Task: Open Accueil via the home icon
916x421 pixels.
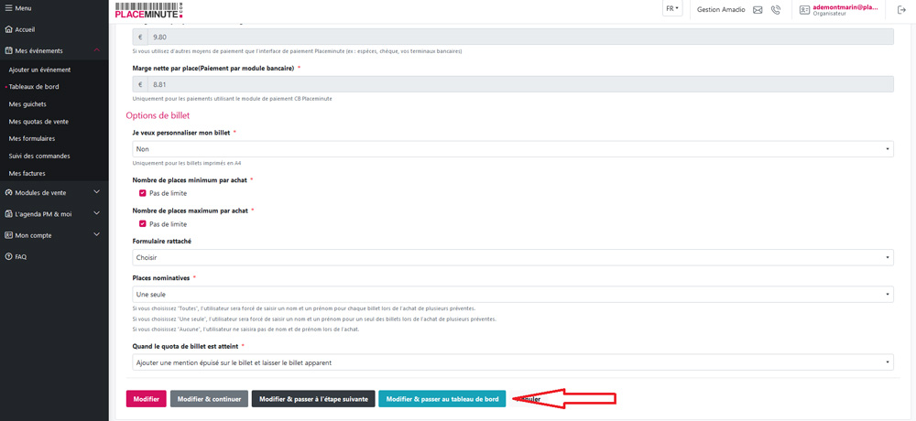Action: tap(8, 29)
